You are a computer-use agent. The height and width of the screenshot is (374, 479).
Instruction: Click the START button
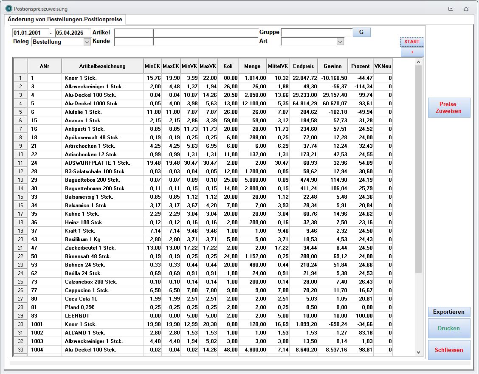[411, 42]
